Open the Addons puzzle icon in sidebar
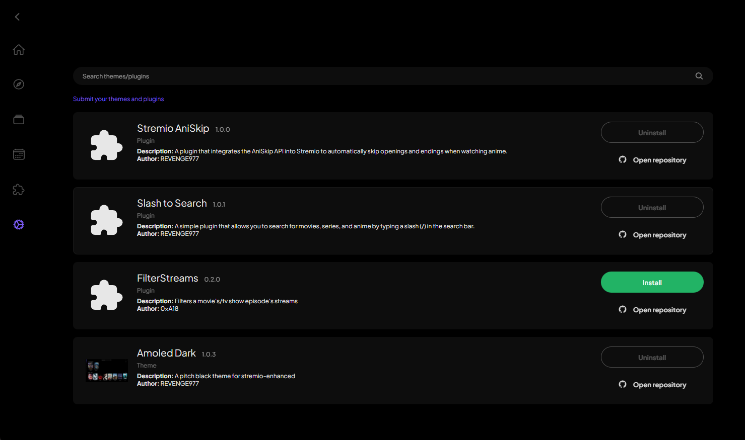745x440 pixels. click(x=19, y=190)
